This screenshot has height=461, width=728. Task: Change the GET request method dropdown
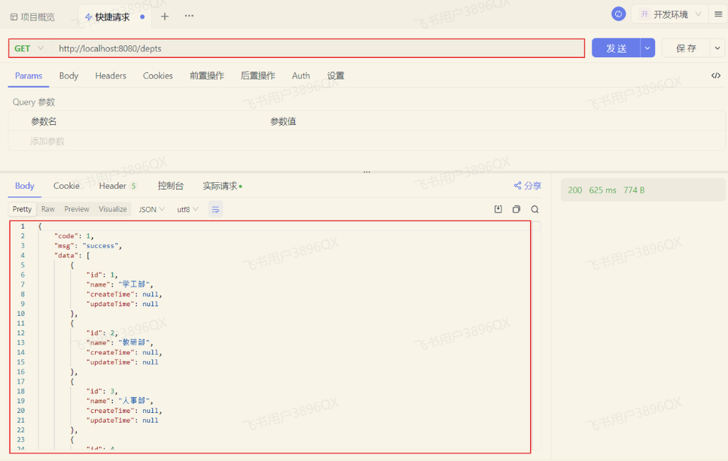[x=29, y=48]
